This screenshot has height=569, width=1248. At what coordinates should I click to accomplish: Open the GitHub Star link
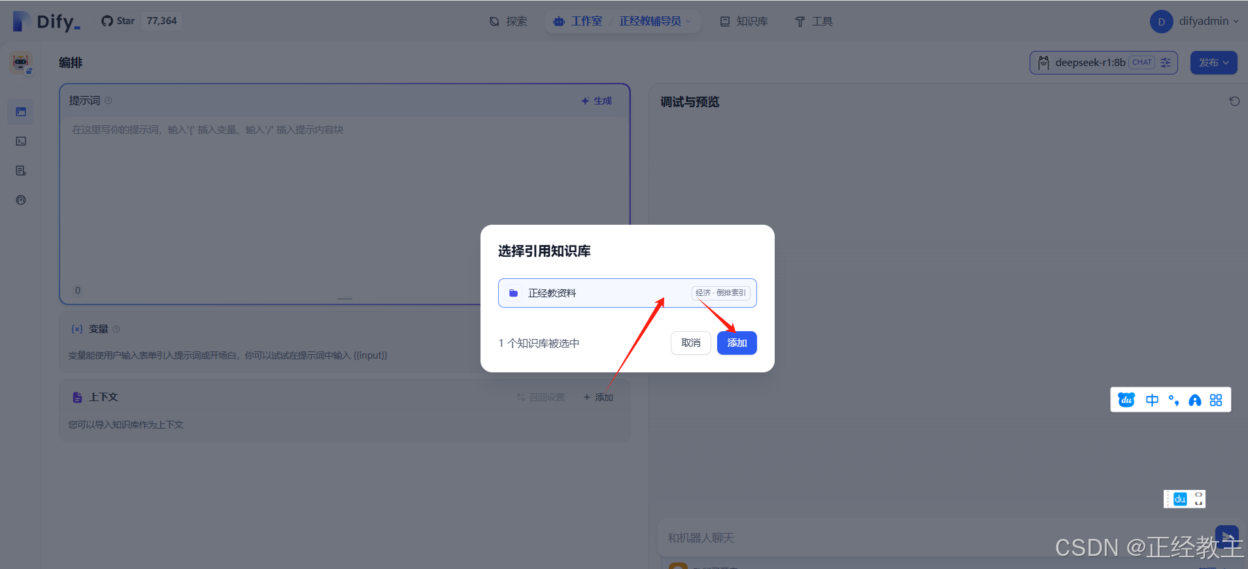[118, 21]
